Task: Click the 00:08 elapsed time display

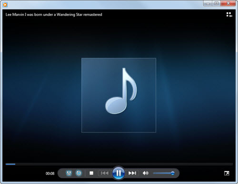Action: (50, 174)
